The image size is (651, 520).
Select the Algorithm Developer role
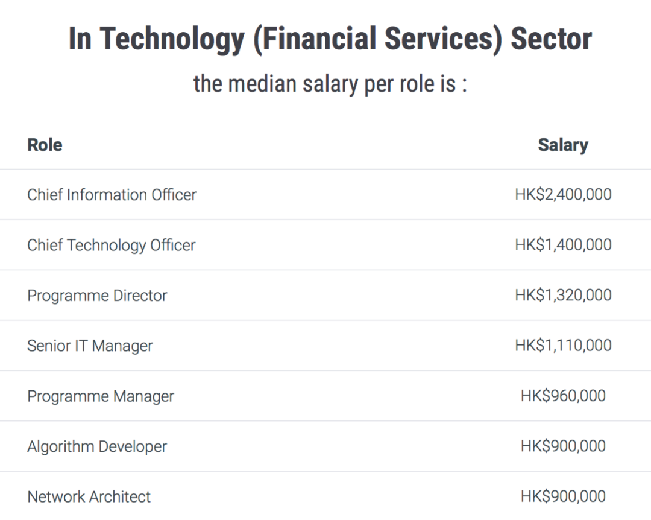click(97, 446)
